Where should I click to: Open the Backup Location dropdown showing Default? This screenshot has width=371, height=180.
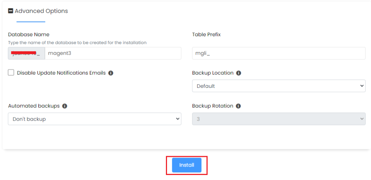click(x=278, y=86)
